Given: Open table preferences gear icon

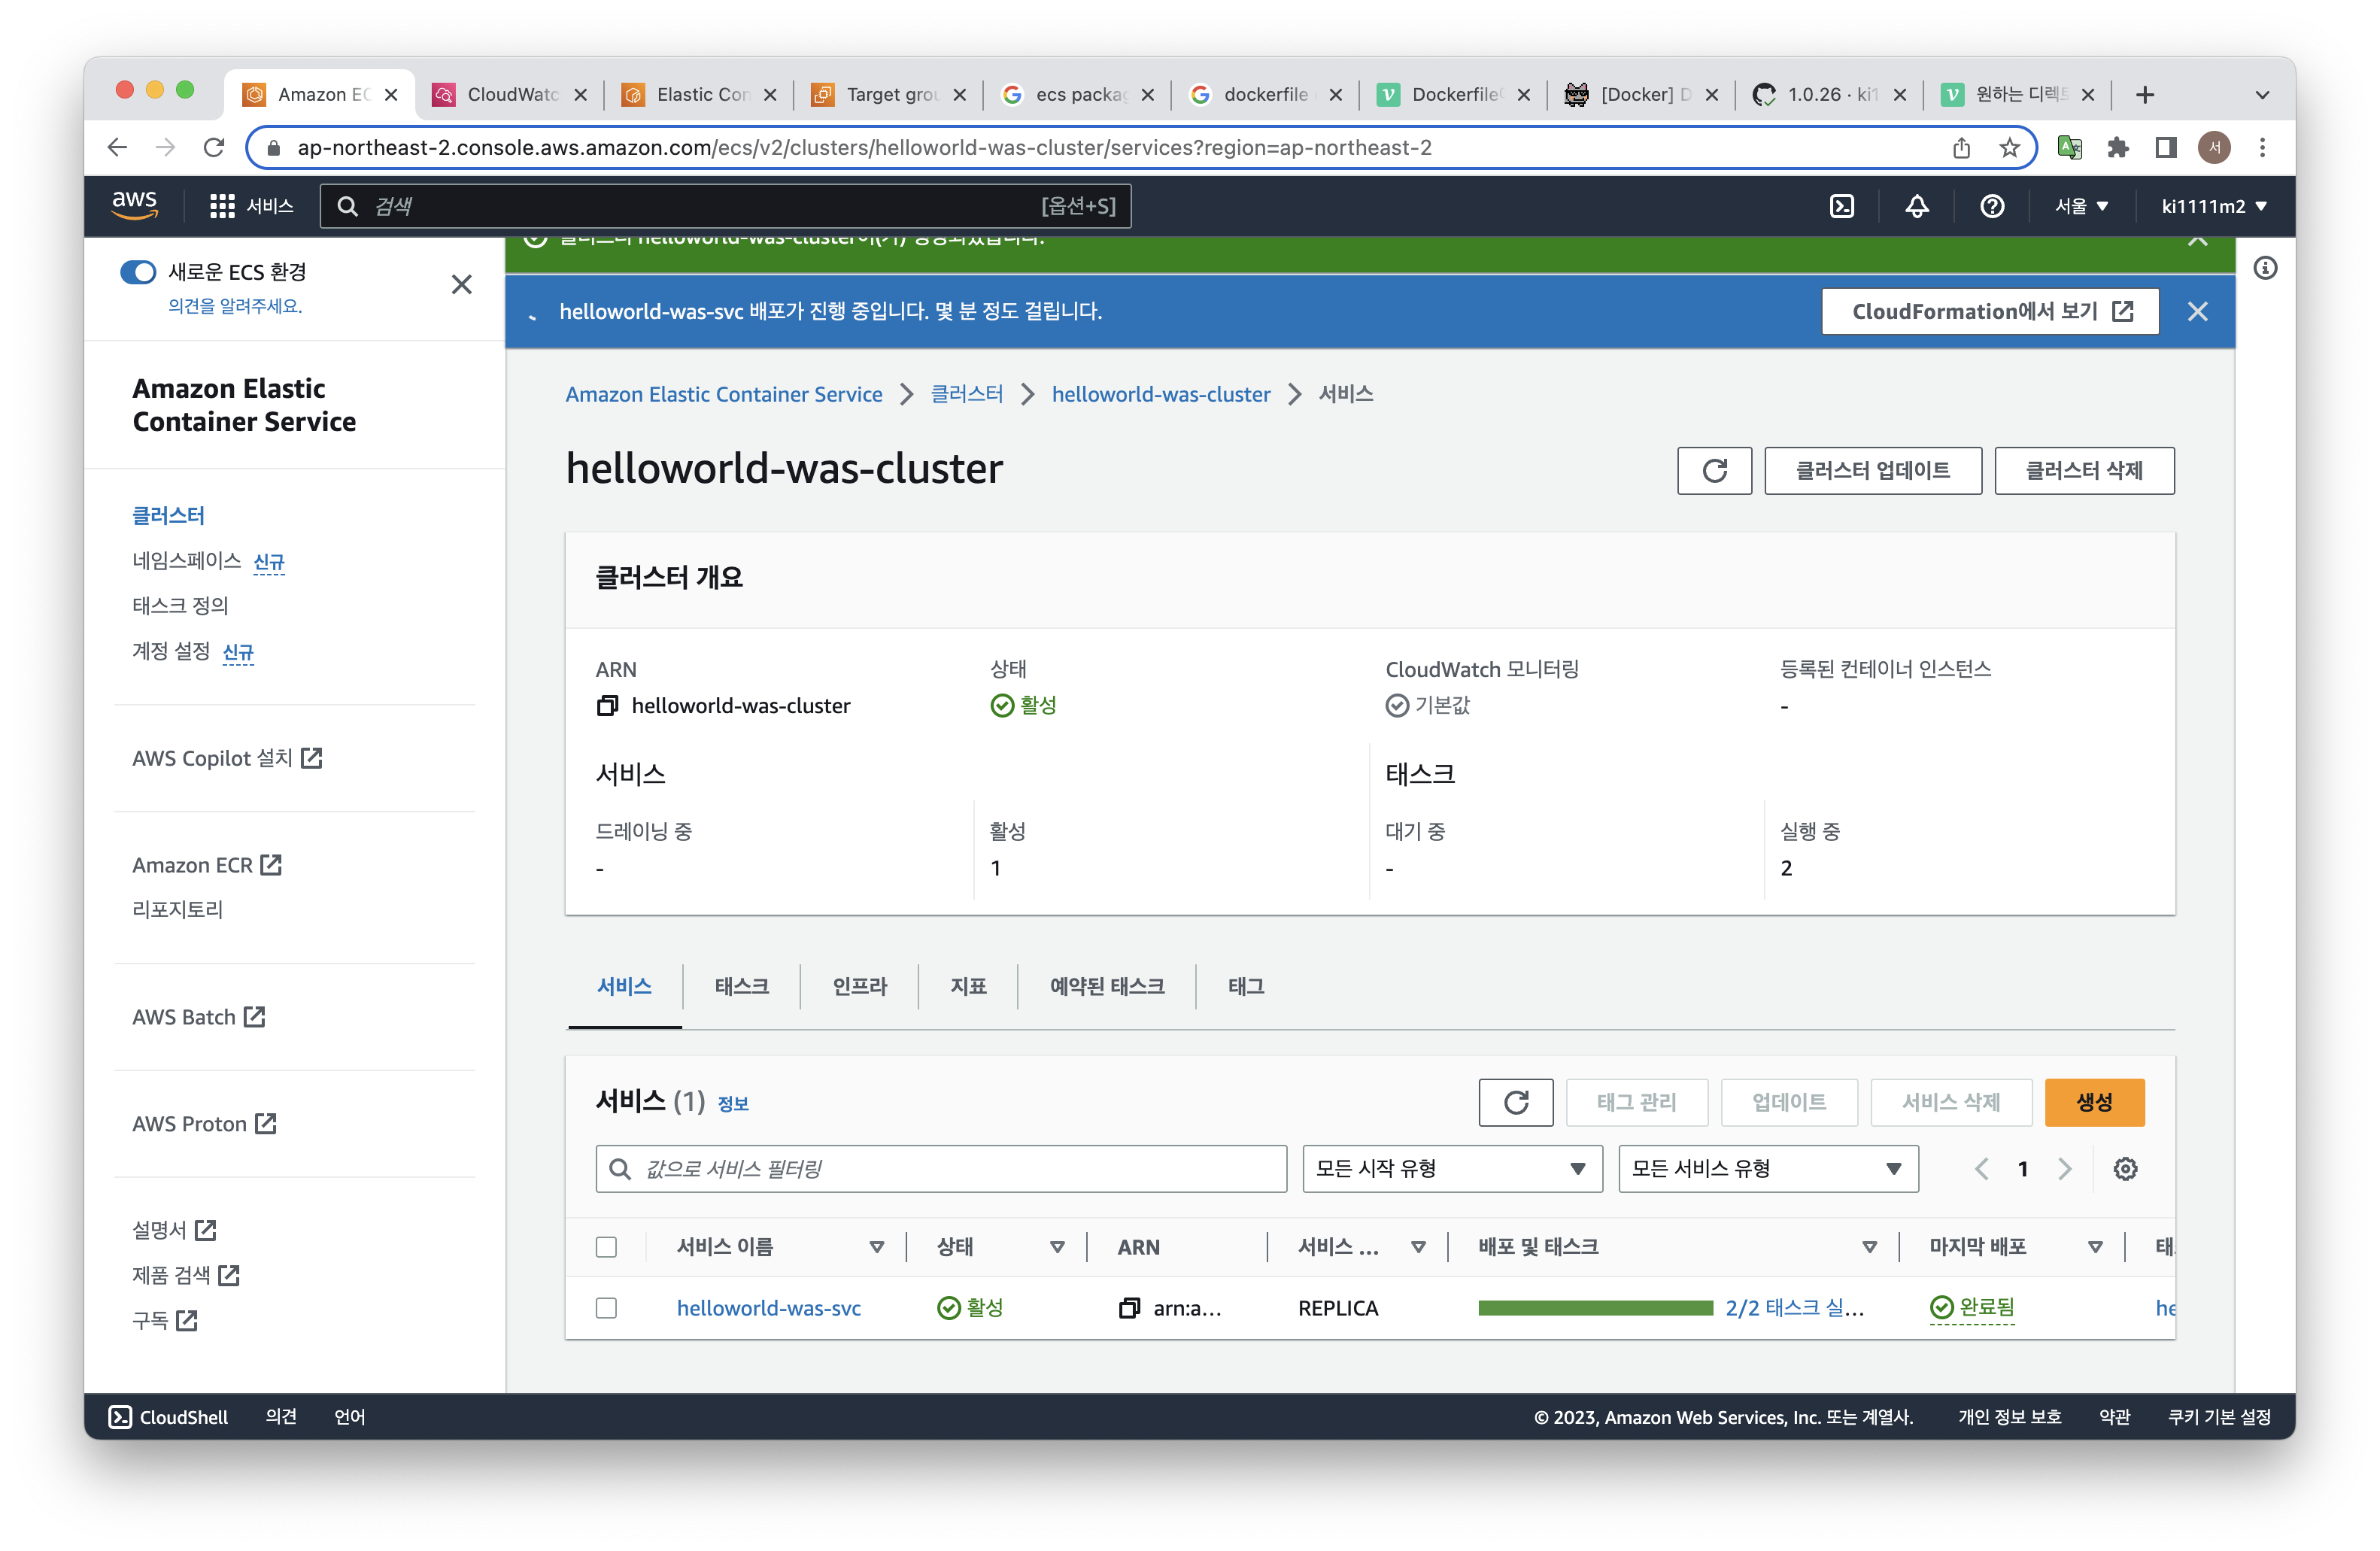Looking at the screenshot, I should pyautogui.click(x=2125, y=1168).
